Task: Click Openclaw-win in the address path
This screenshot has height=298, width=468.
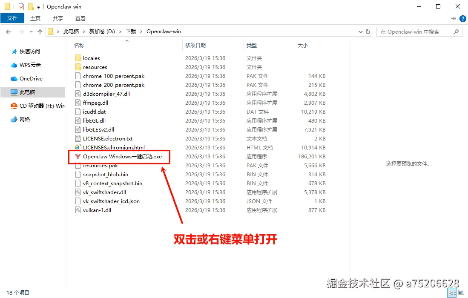Action: point(164,32)
